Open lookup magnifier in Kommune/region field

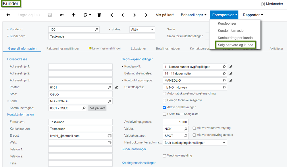[84, 108]
